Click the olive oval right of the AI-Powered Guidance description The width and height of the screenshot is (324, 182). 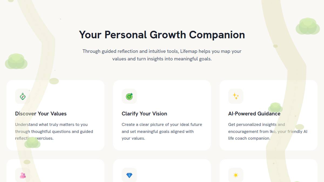coord(300,127)
